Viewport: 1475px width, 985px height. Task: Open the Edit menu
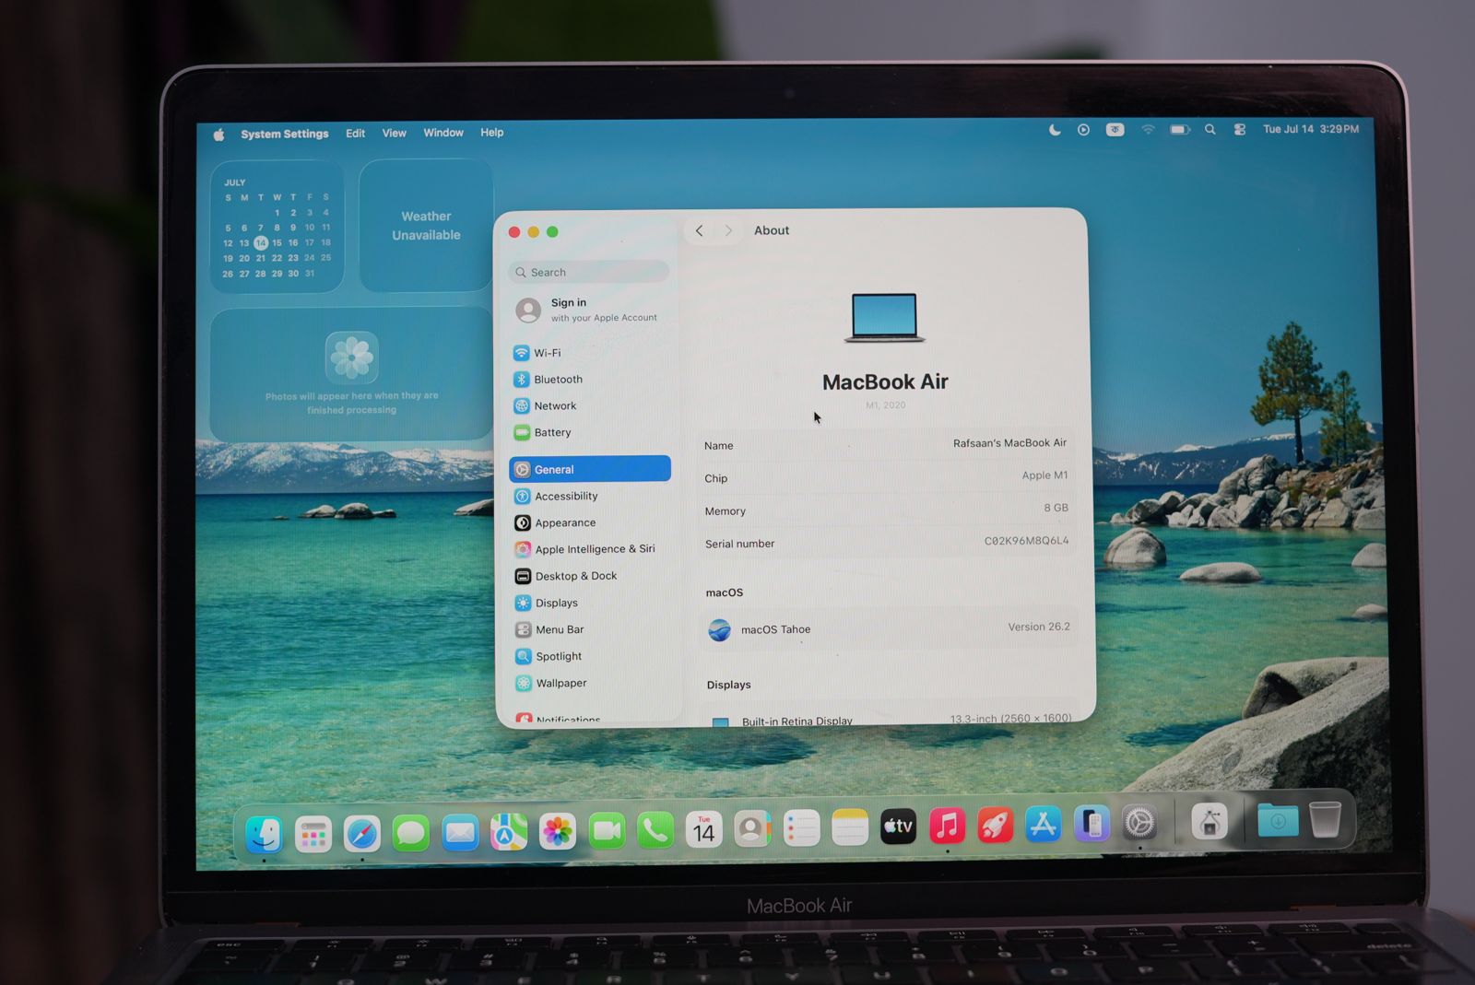click(356, 134)
